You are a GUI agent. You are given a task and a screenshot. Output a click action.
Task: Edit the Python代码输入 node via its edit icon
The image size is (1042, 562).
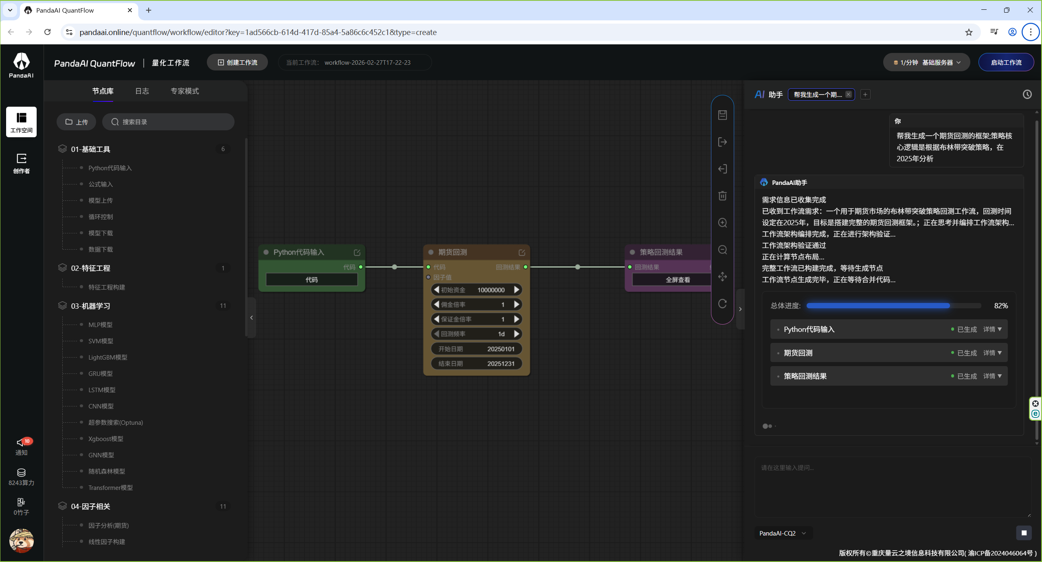pyautogui.click(x=357, y=252)
